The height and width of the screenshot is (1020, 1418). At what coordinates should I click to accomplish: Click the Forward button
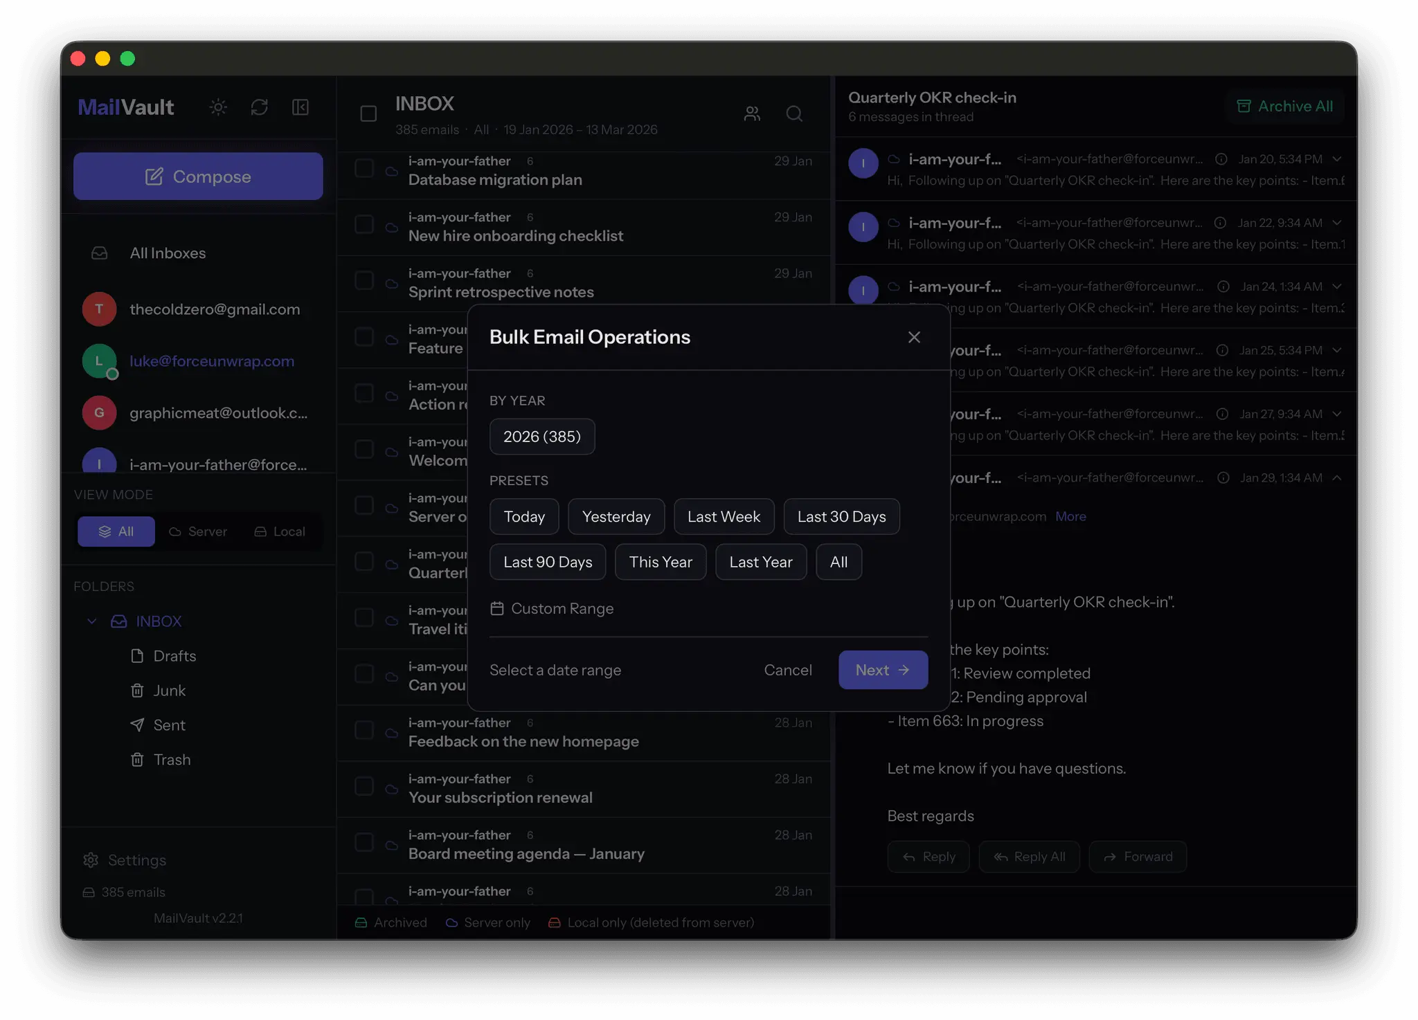1138,857
